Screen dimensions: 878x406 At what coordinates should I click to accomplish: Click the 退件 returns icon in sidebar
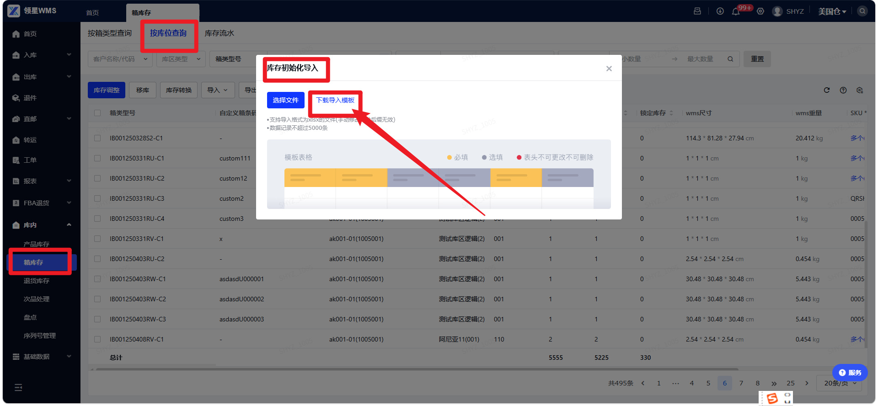coord(16,98)
